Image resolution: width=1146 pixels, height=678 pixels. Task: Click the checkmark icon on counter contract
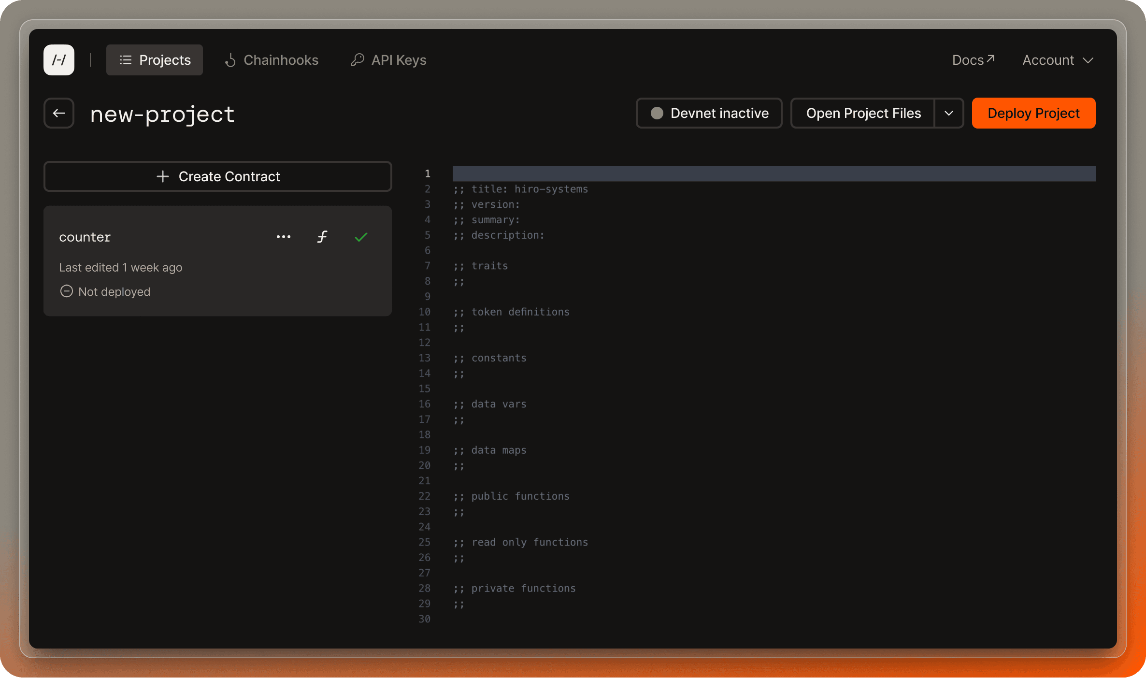(359, 236)
